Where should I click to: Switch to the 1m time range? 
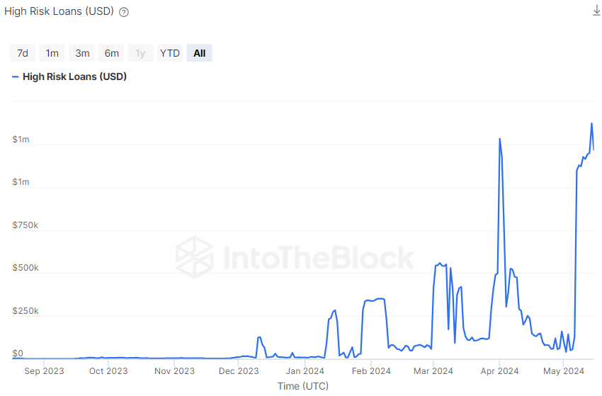click(52, 53)
